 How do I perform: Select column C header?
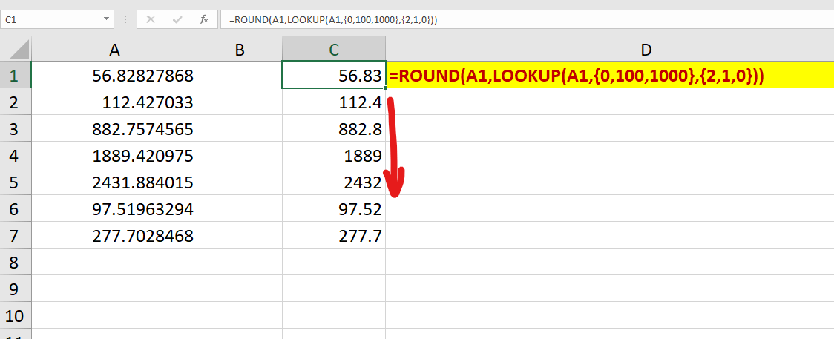point(334,50)
